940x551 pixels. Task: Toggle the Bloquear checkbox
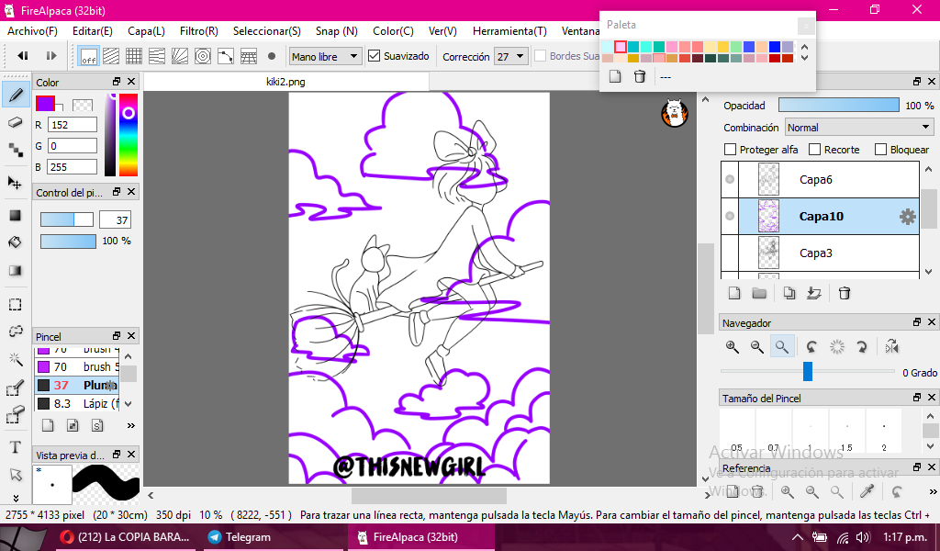(880, 150)
